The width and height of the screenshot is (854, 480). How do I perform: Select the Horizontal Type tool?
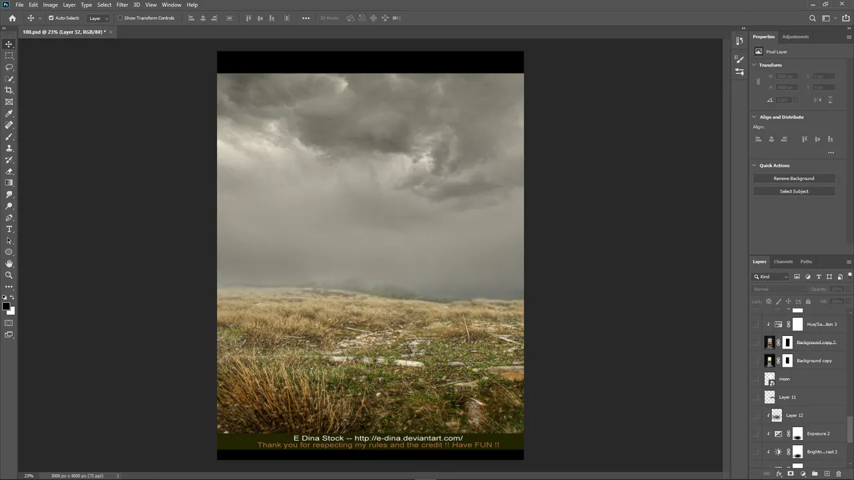pos(9,229)
